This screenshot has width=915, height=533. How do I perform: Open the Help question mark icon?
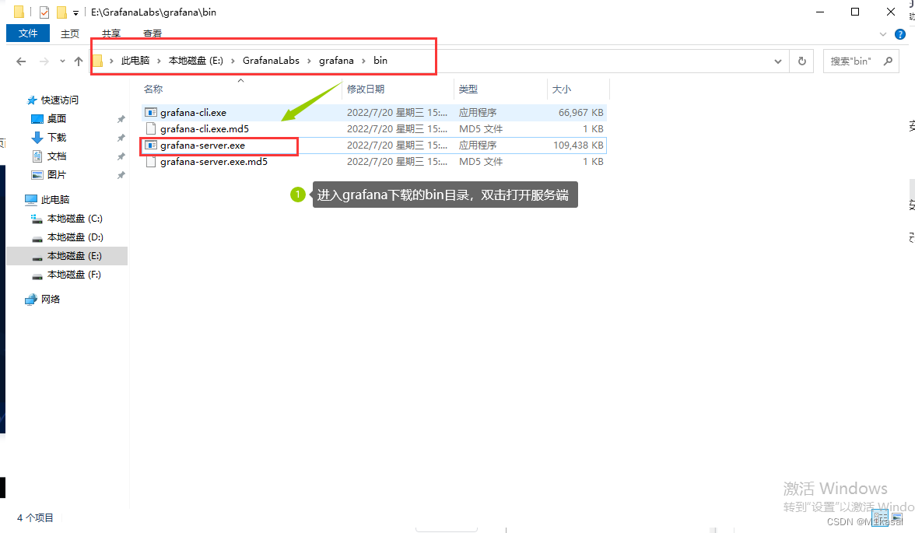[900, 34]
